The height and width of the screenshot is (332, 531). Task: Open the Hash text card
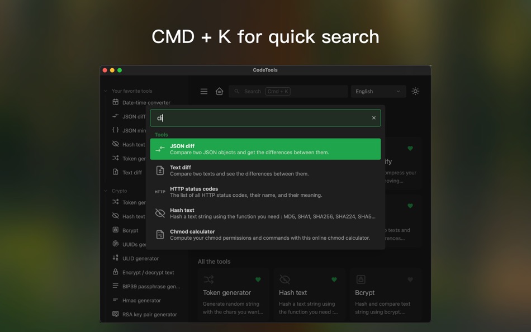point(310,295)
